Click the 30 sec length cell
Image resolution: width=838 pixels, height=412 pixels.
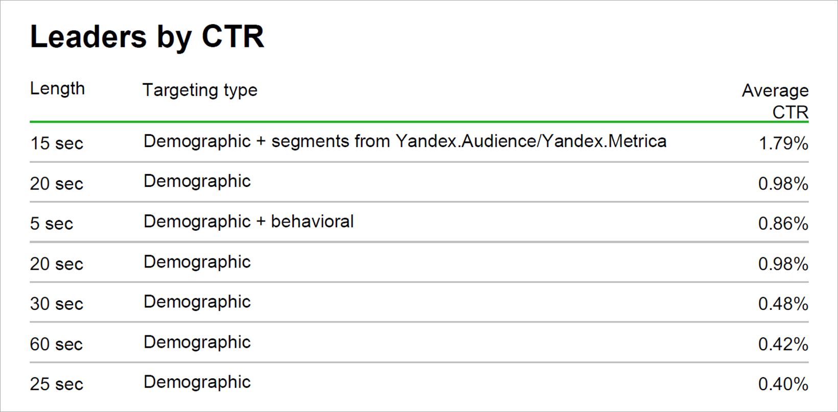(56, 304)
